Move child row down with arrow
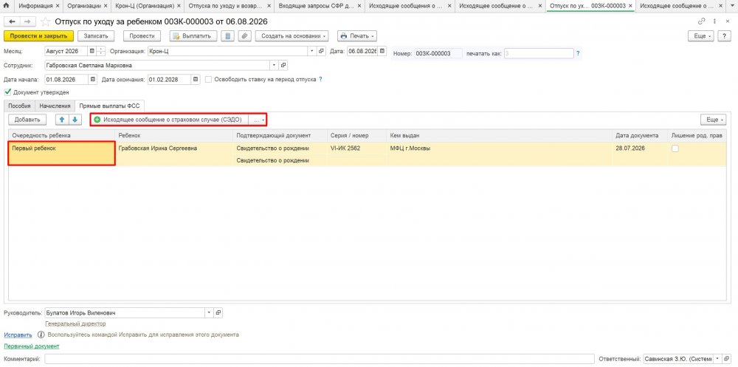Screen dimensions: 738x367 75,120
